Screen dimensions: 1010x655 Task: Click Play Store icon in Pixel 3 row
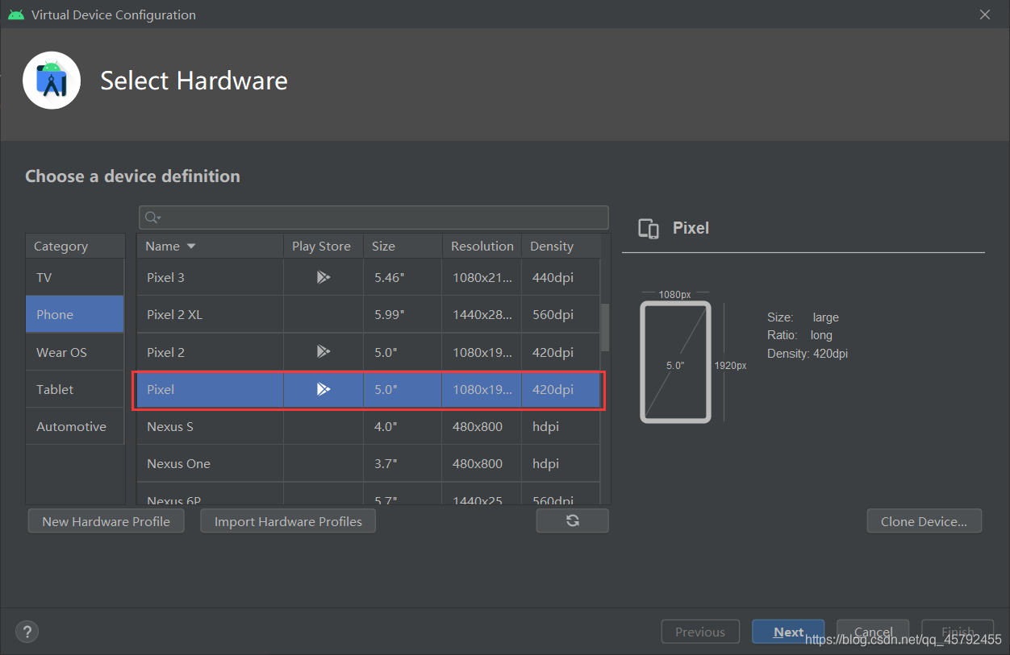click(323, 277)
